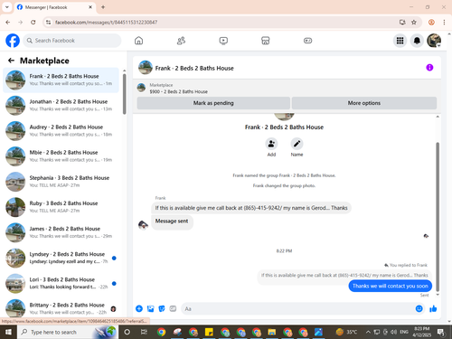
Task: View site information icon in address bar
Action: click(48, 23)
